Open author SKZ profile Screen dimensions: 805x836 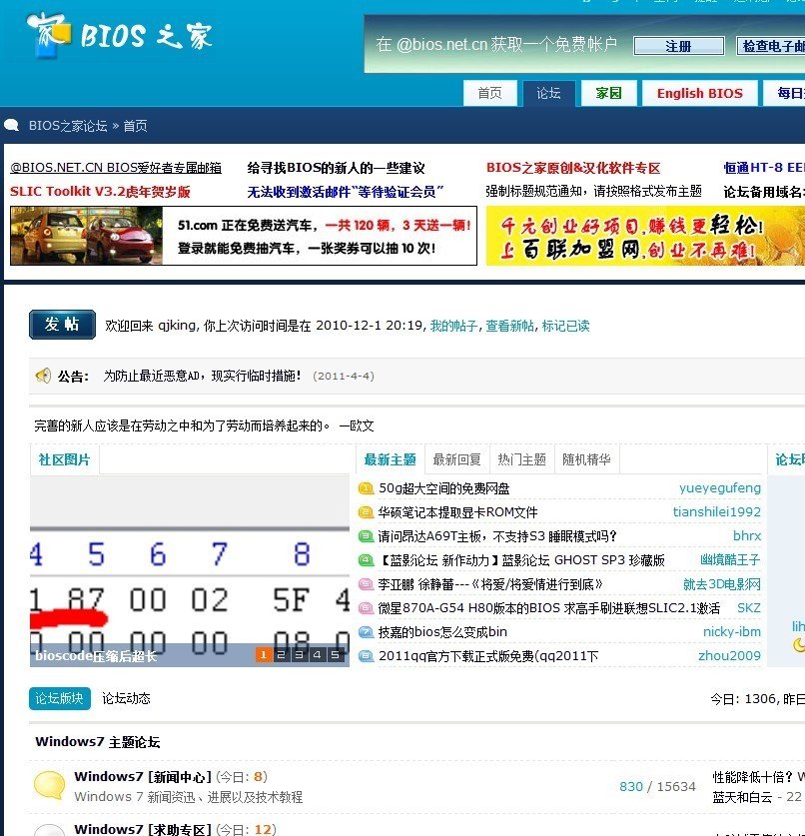(x=748, y=608)
